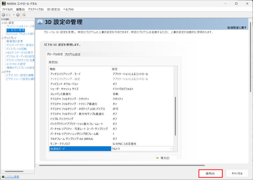Viewport: 253px width, 180px height.
Task: Click the 復元(T) button
Action: tap(167, 158)
